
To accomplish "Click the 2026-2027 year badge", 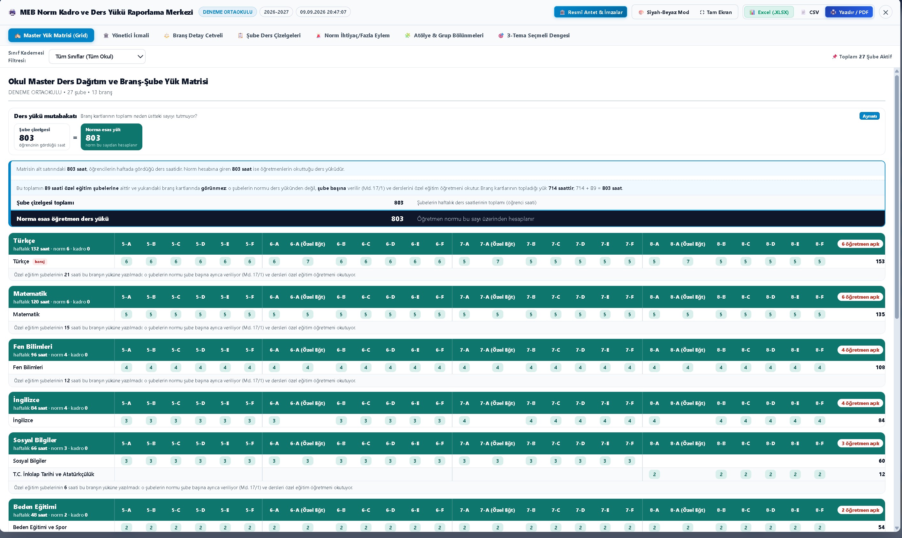I will tap(276, 12).
